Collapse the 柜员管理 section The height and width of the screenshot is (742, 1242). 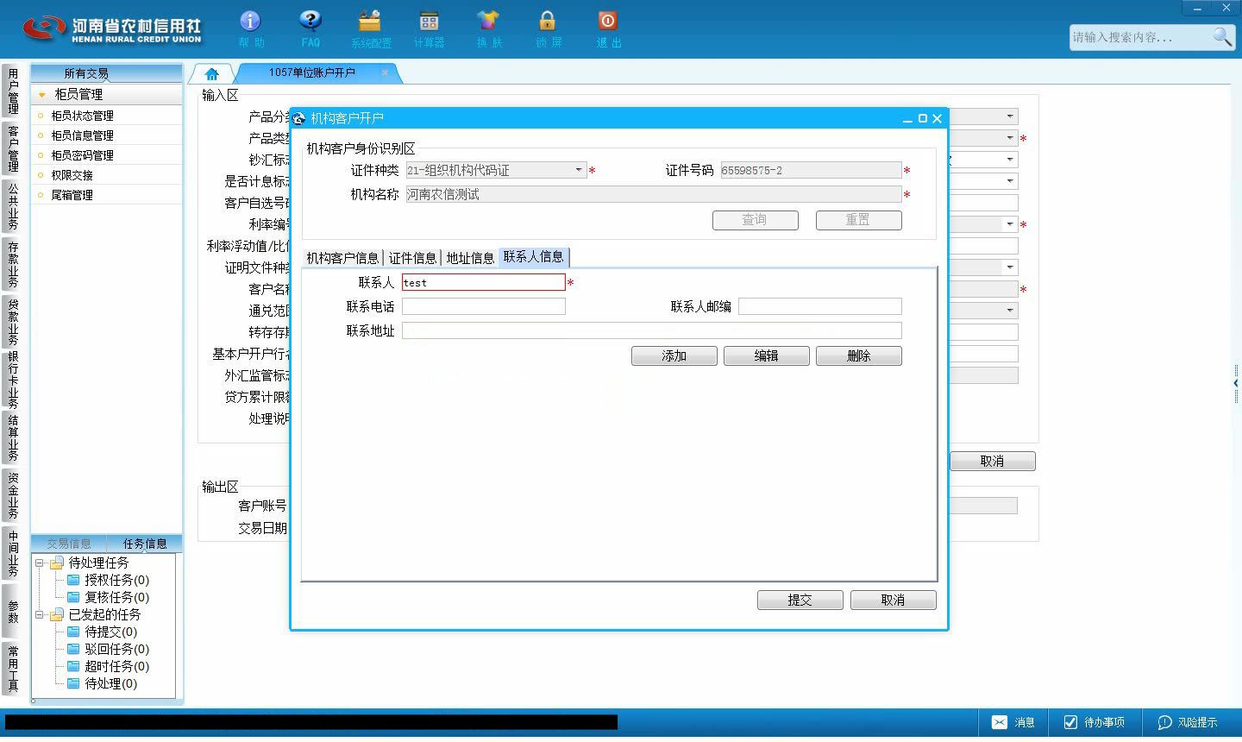[x=42, y=95]
